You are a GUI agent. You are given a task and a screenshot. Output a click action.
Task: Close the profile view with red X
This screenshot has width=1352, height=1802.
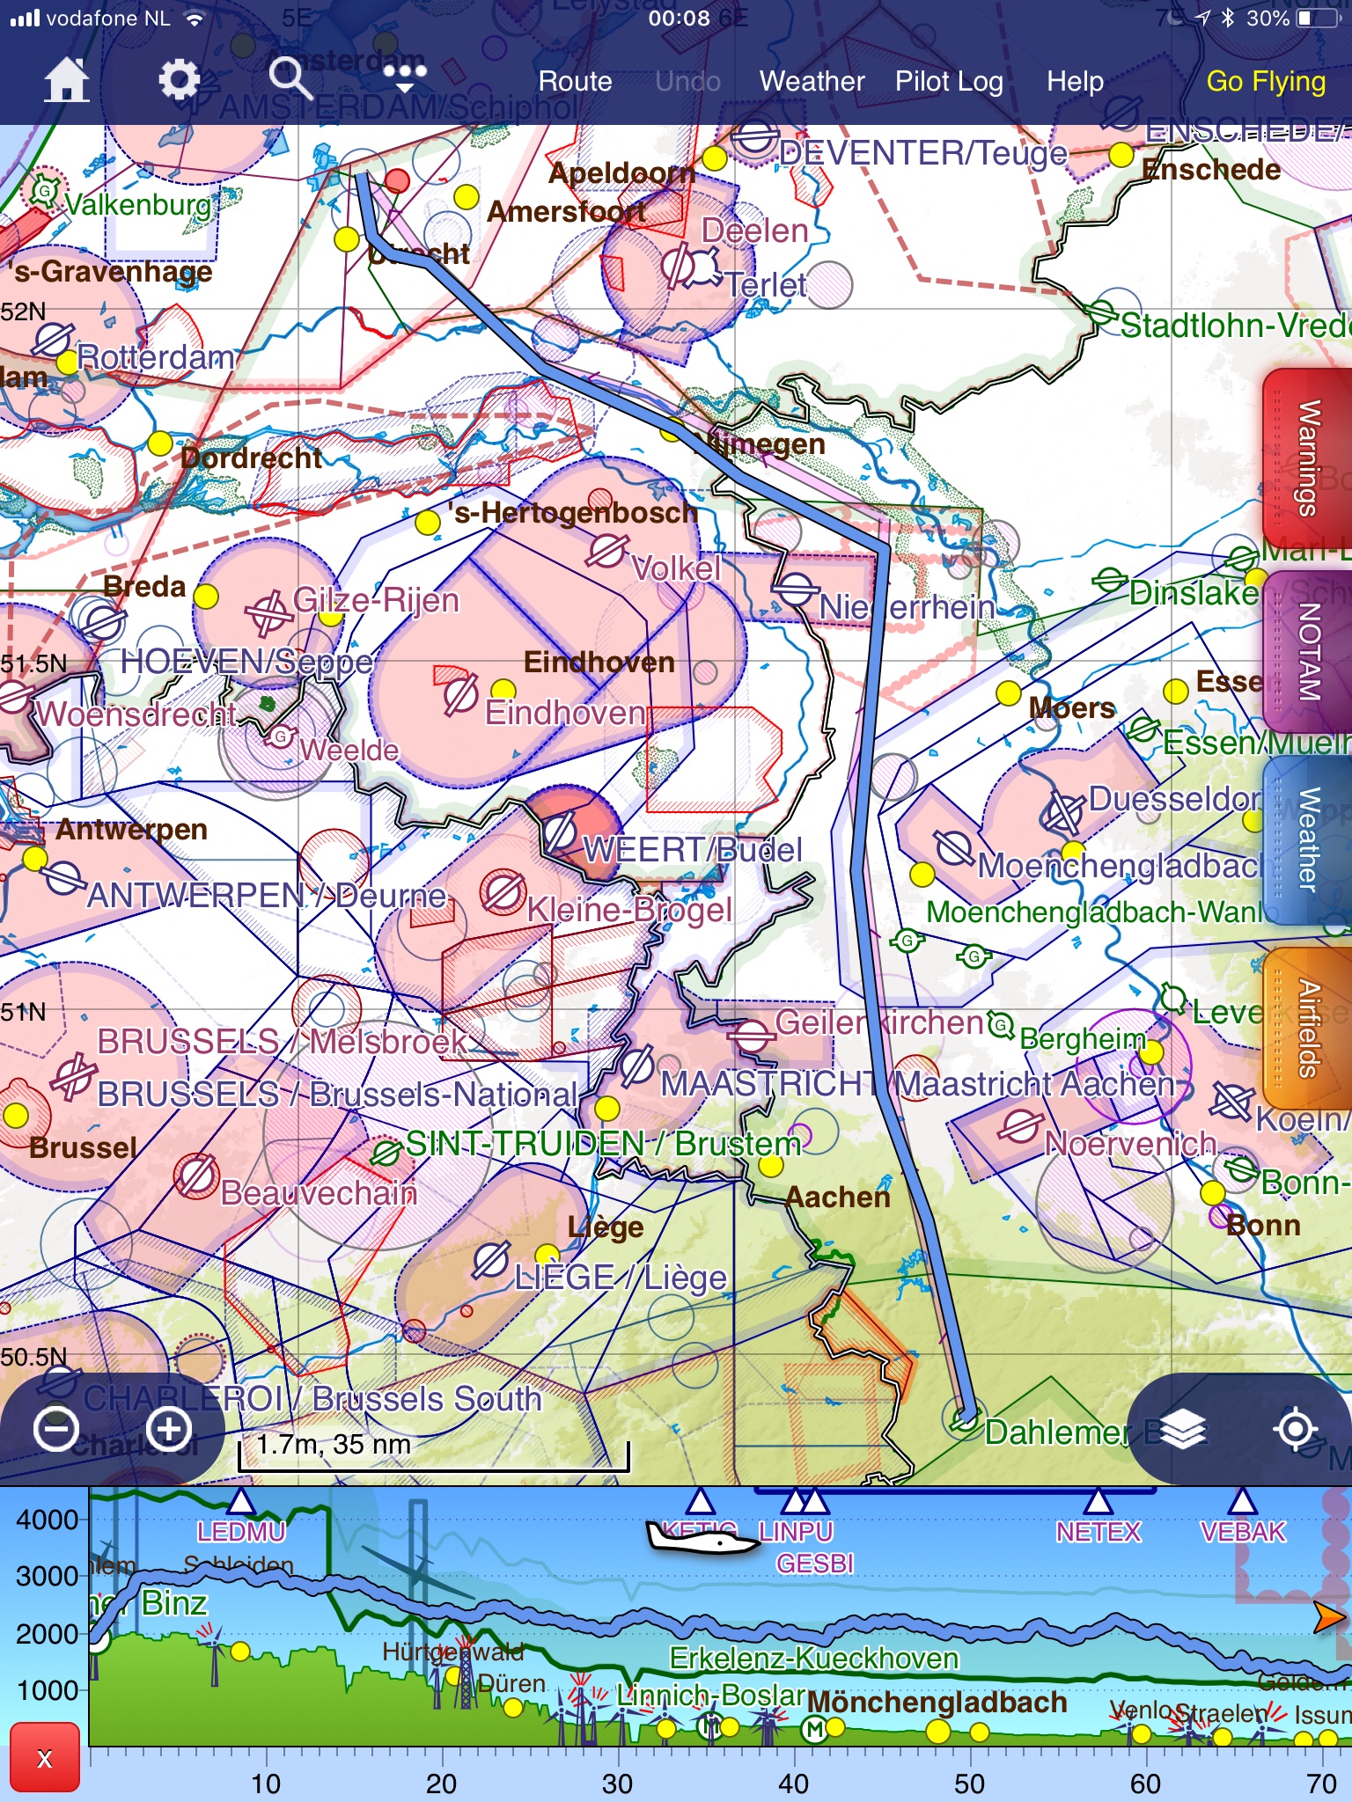pyautogui.click(x=45, y=1758)
